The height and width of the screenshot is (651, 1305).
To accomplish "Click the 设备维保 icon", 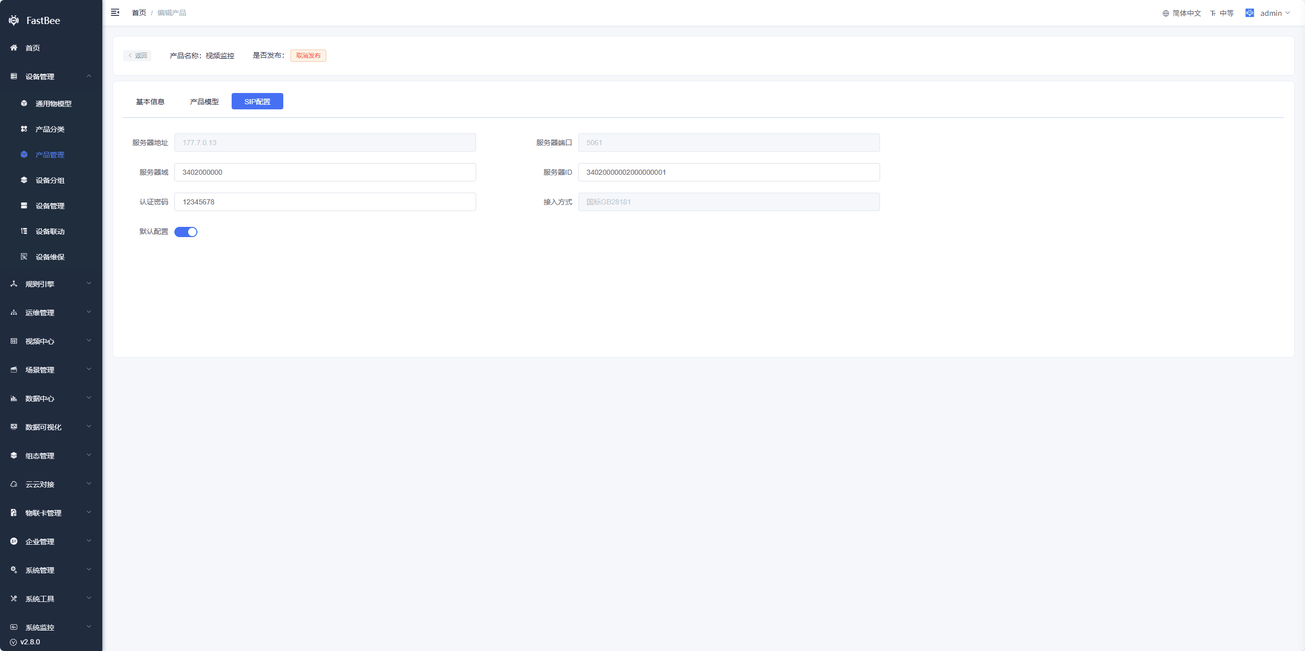I will click(24, 257).
